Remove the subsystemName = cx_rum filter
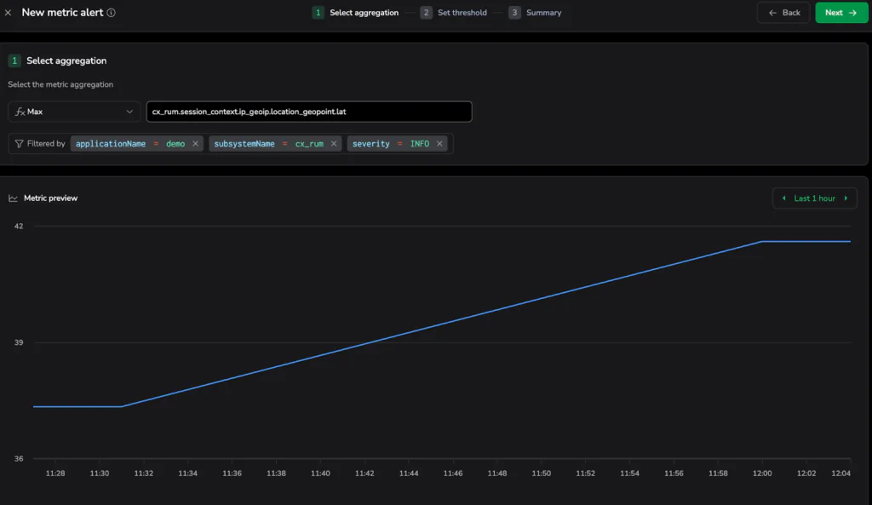Screen dimensions: 872x505 (x=334, y=144)
